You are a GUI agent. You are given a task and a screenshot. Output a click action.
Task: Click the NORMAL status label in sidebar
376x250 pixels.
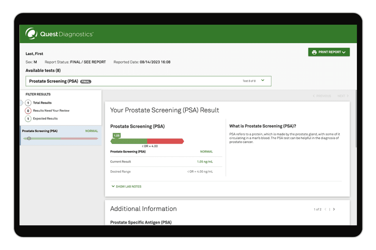point(91,131)
